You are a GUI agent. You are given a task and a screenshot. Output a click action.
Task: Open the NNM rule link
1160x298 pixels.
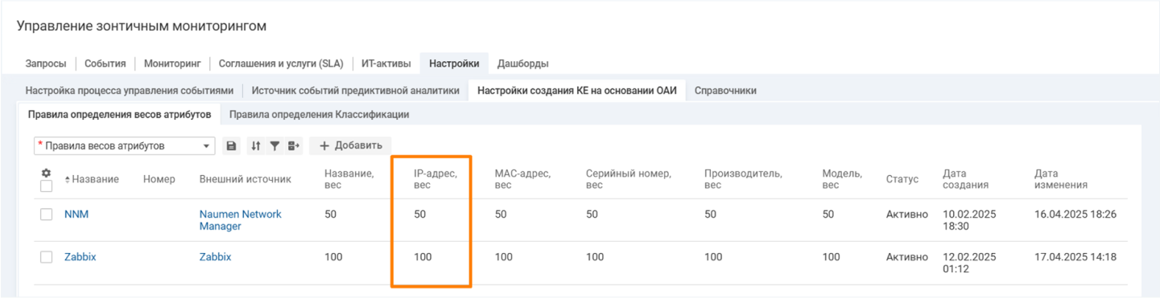point(76,214)
